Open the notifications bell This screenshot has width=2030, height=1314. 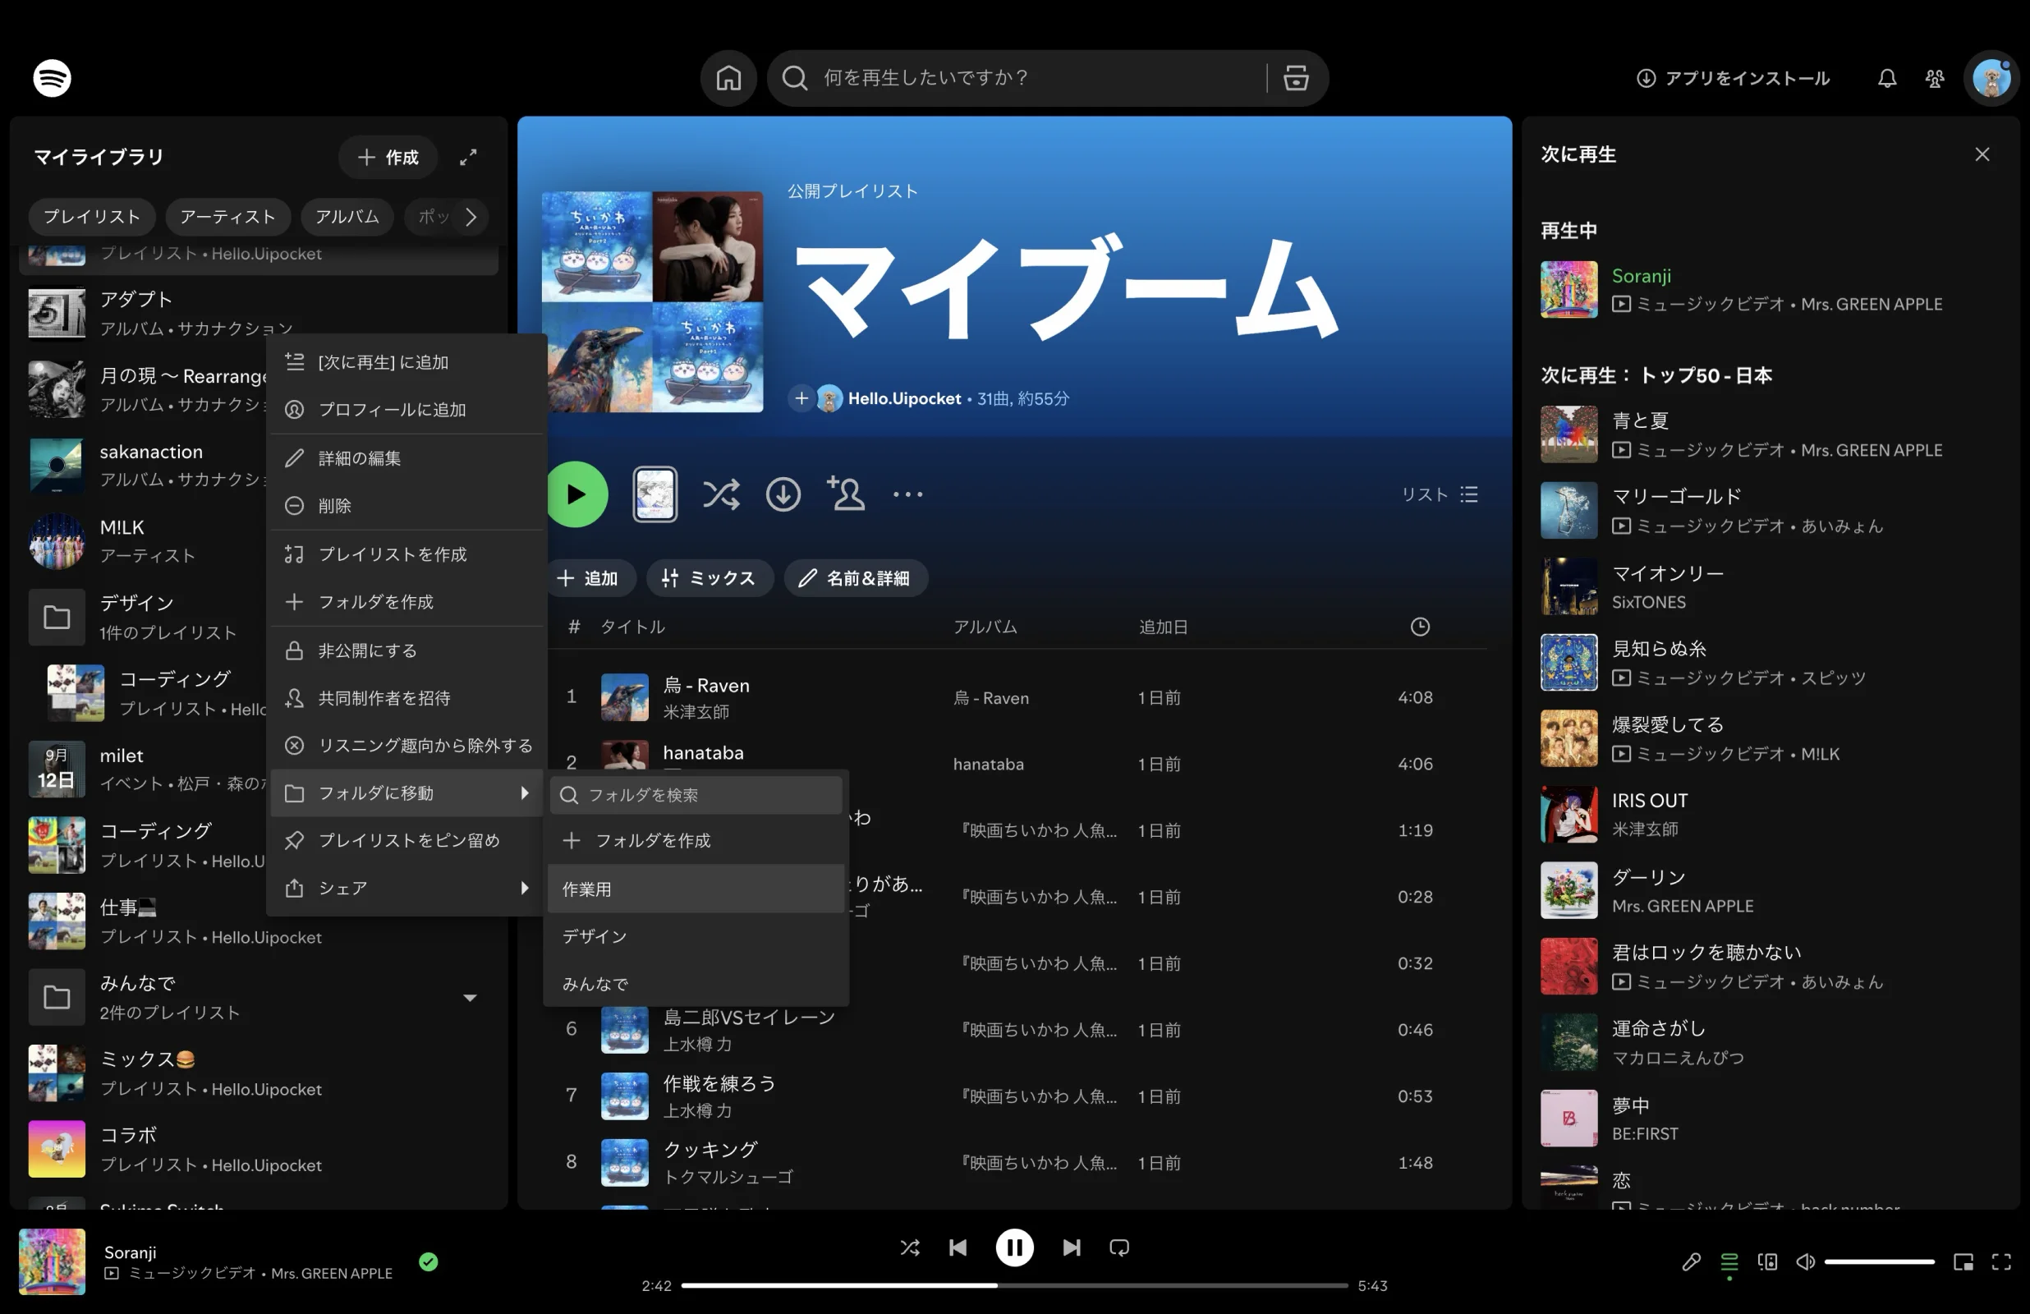click(1887, 79)
